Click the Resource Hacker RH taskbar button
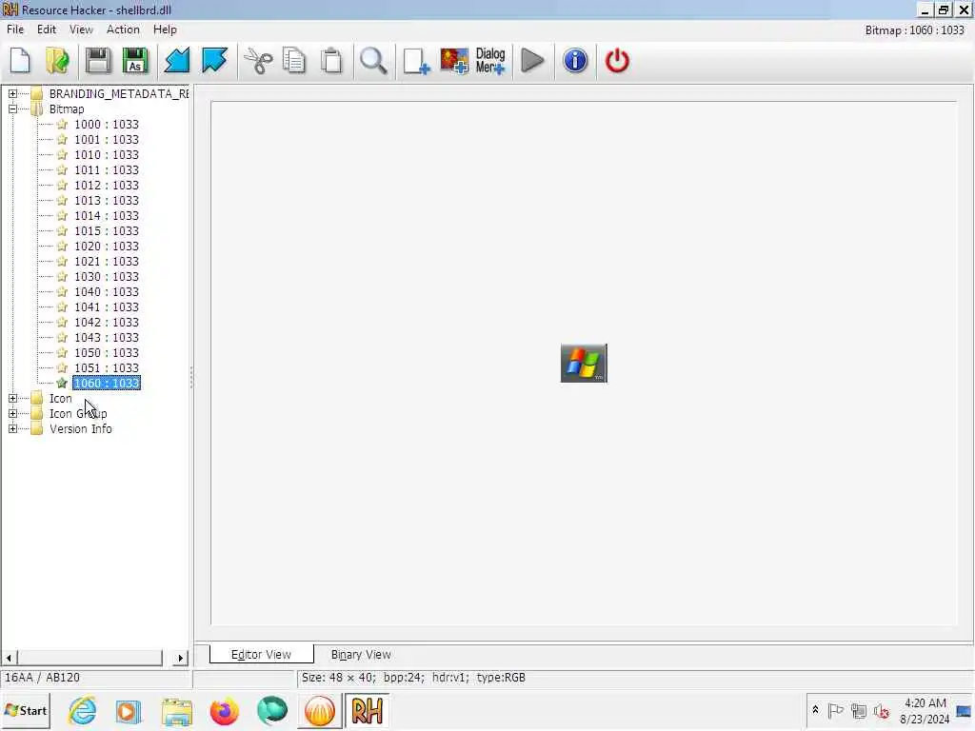This screenshot has width=975, height=731. pyautogui.click(x=367, y=710)
